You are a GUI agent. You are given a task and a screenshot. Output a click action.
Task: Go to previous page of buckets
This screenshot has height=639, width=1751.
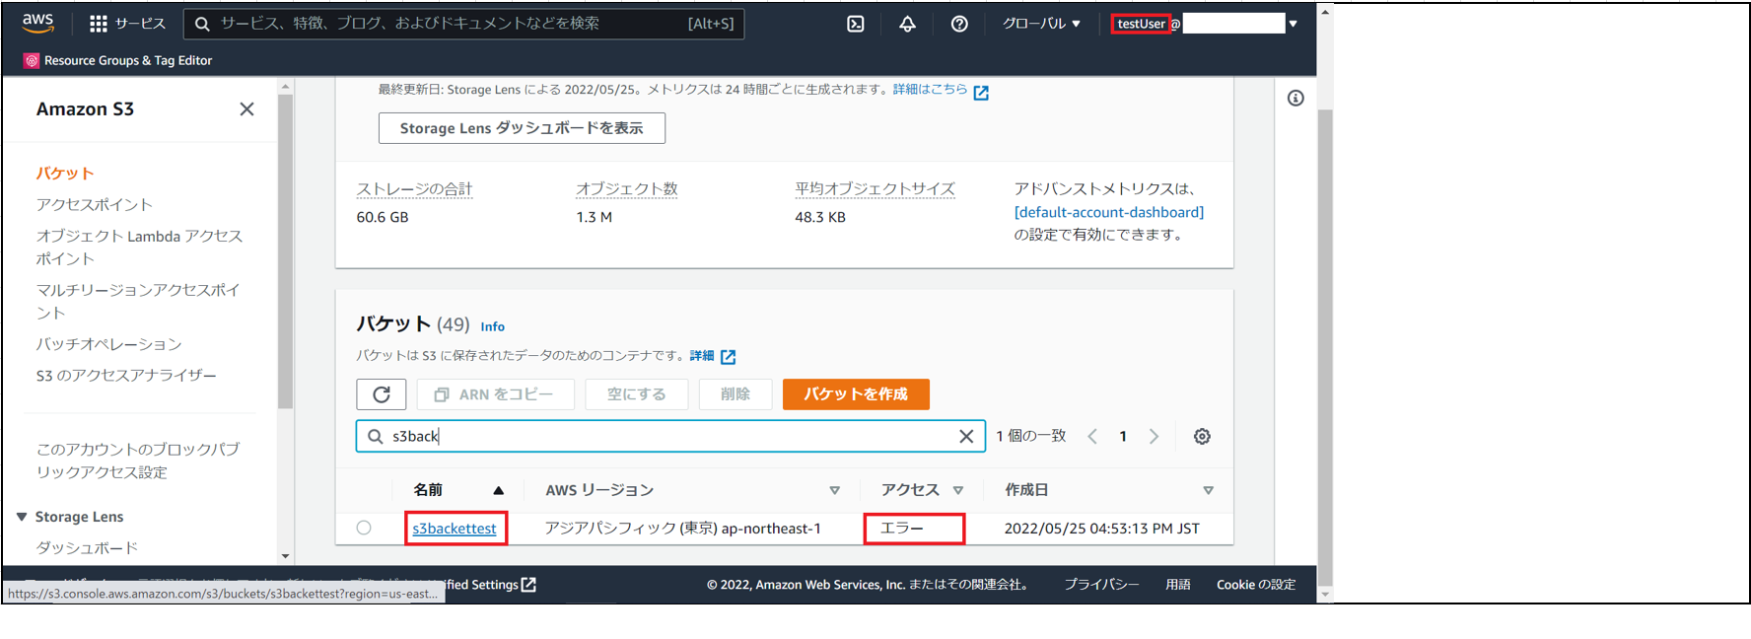point(1092,436)
